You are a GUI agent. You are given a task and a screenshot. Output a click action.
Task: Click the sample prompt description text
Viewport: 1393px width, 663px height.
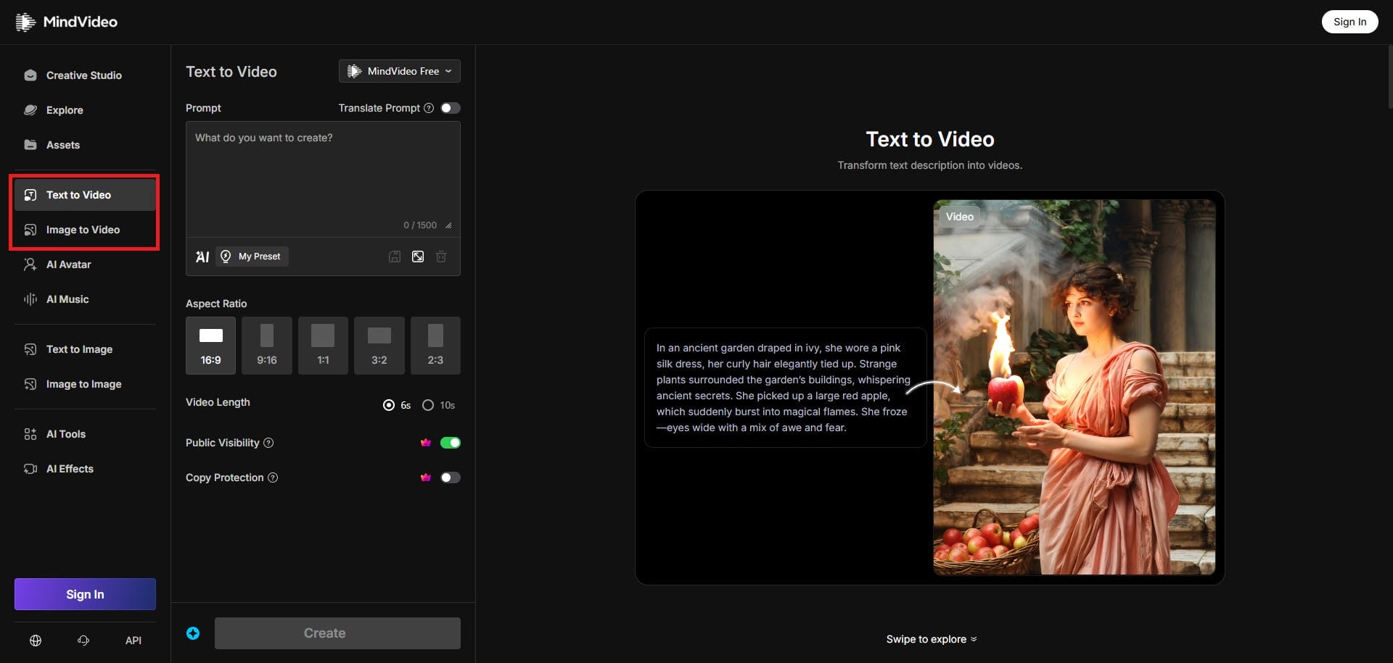(x=784, y=388)
